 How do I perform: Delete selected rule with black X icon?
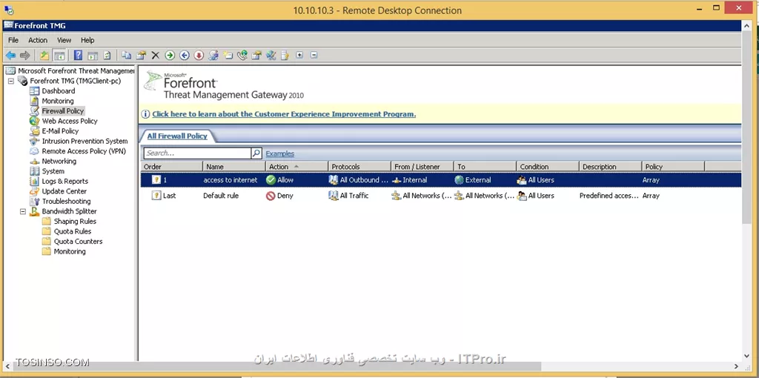156,55
